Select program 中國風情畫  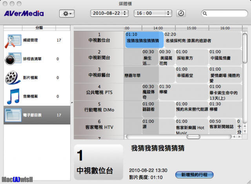pyautogui.click(x=226, y=57)
